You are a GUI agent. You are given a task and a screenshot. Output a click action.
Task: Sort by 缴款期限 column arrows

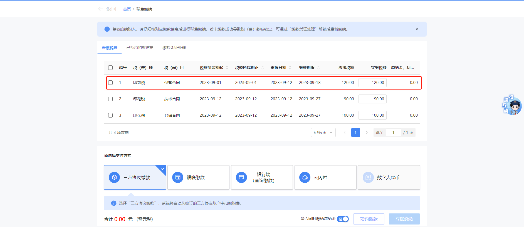click(318, 68)
